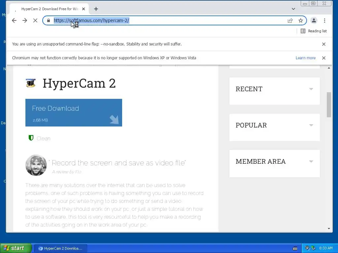Open the tab search dropdown chevron
The height and width of the screenshot is (253, 338).
coord(293,9)
